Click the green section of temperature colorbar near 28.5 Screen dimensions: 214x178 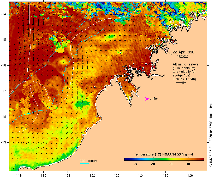coord(162,159)
